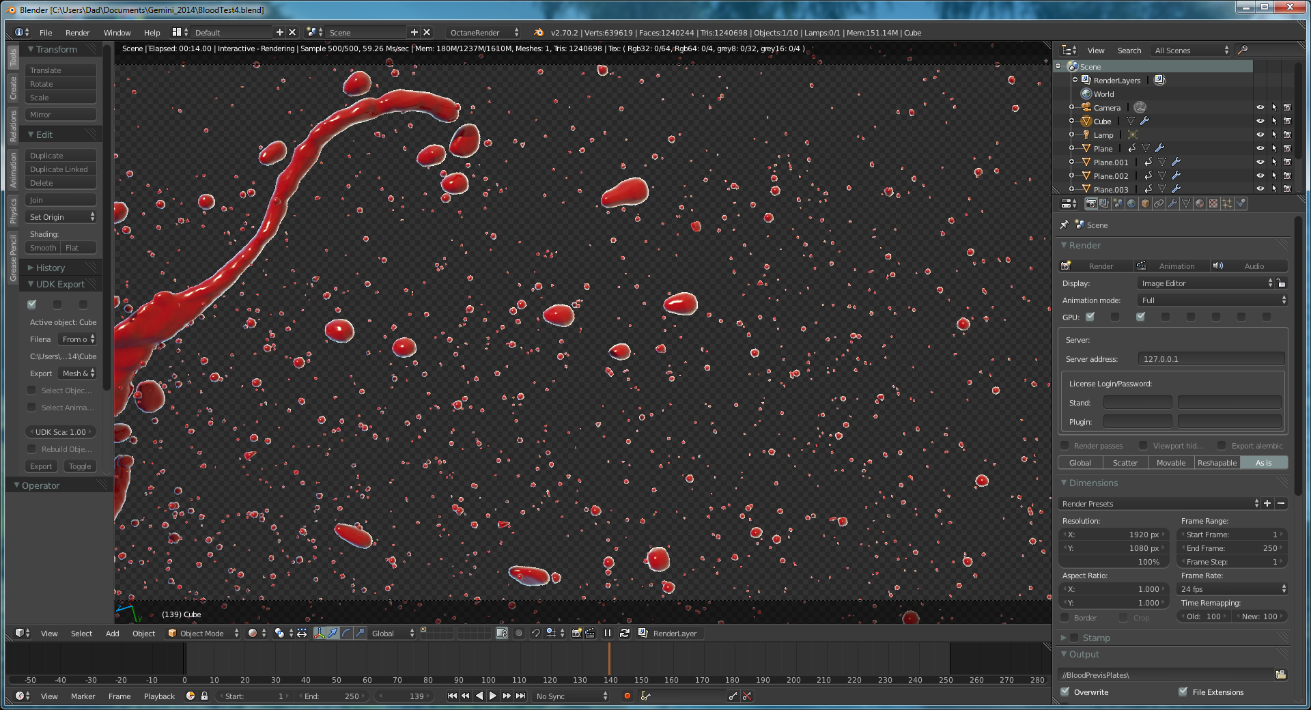Click the timeline lock icon
The width and height of the screenshot is (1311, 710).
[204, 696]
